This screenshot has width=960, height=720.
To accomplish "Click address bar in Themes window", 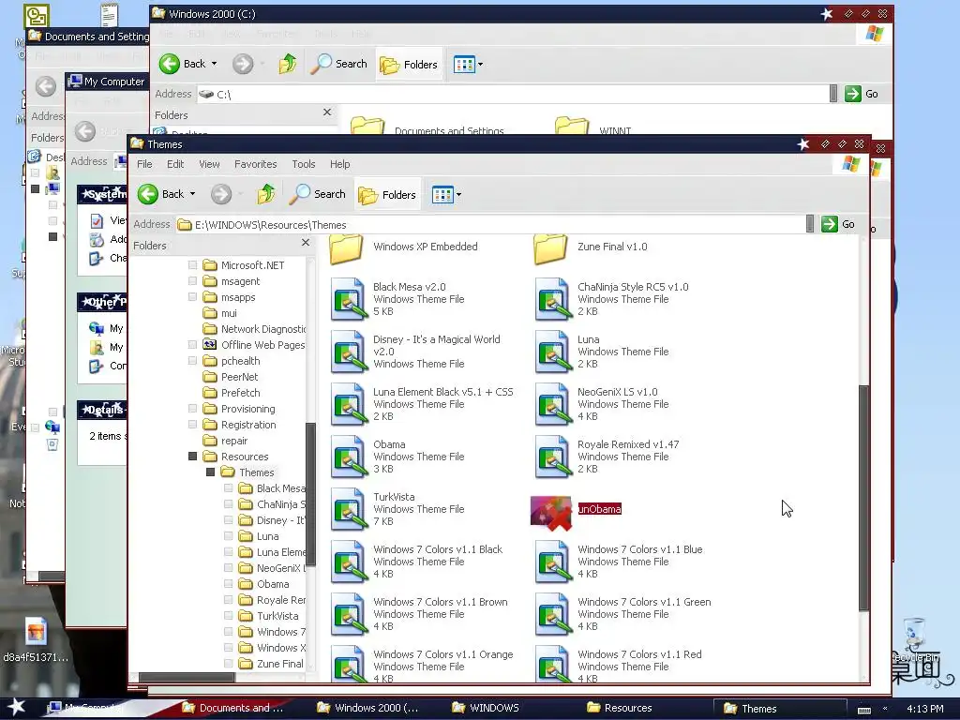I will click(x=489, y=225).
